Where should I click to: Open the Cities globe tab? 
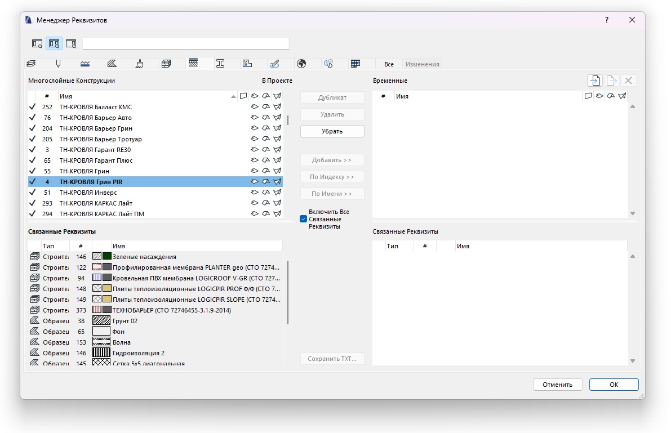tap(301, 64)
